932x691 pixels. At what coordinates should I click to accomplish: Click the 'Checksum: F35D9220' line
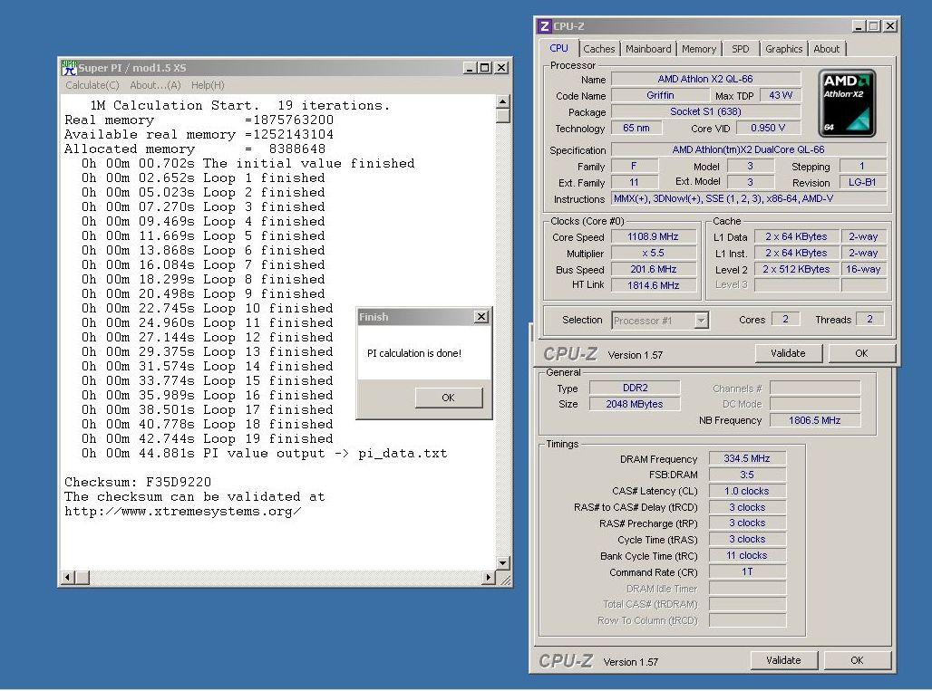click(138, 482)
